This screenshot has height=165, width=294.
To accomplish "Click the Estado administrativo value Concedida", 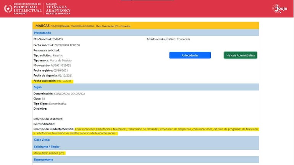I will pos(183,39).
